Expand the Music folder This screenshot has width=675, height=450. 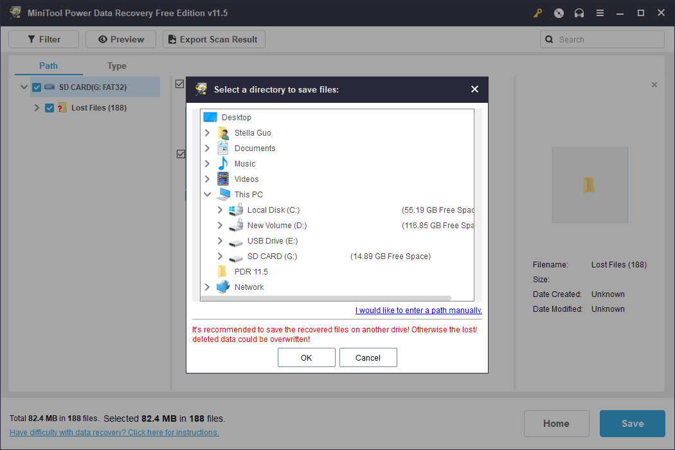point(208,164)
